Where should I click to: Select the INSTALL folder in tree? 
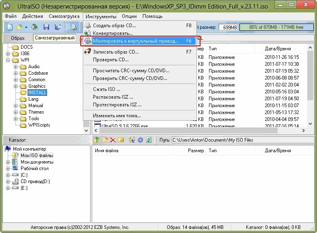[x=37, y=93]
